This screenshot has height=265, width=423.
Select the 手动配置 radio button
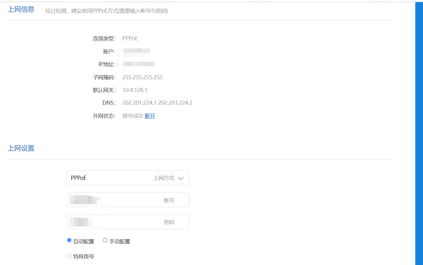click(x=105, y=240)
